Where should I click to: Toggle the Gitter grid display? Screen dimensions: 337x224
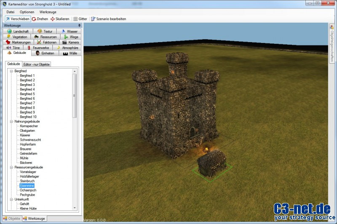[80, 19]
